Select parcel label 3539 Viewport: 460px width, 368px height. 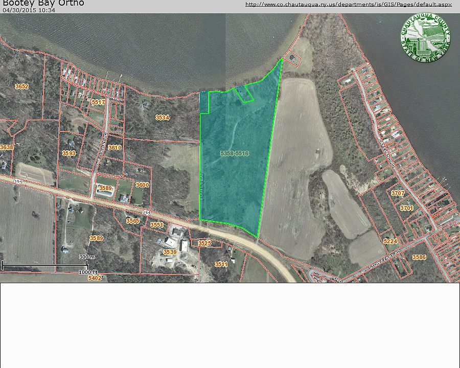(x=170, y=252)
